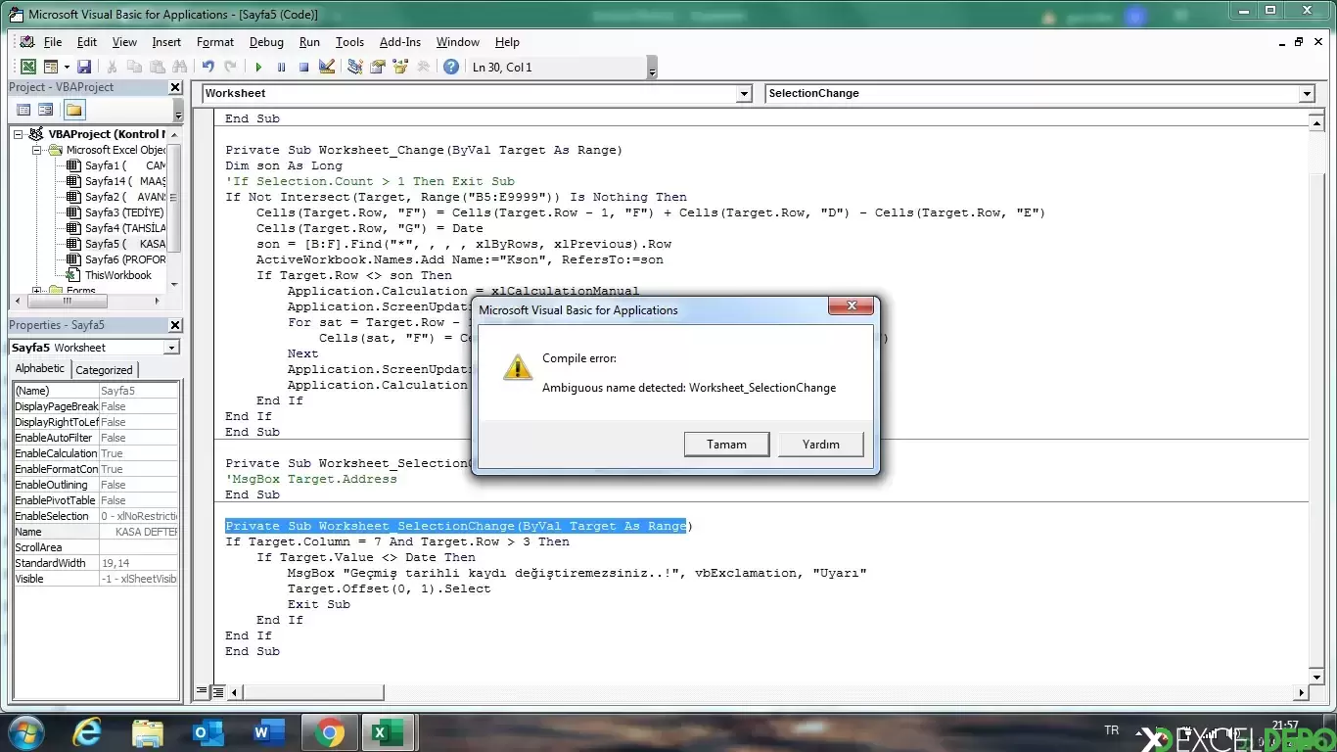Switch to Excel in the taskbar
Viewport: 1337px width, 752px height.
pos(389,732)
